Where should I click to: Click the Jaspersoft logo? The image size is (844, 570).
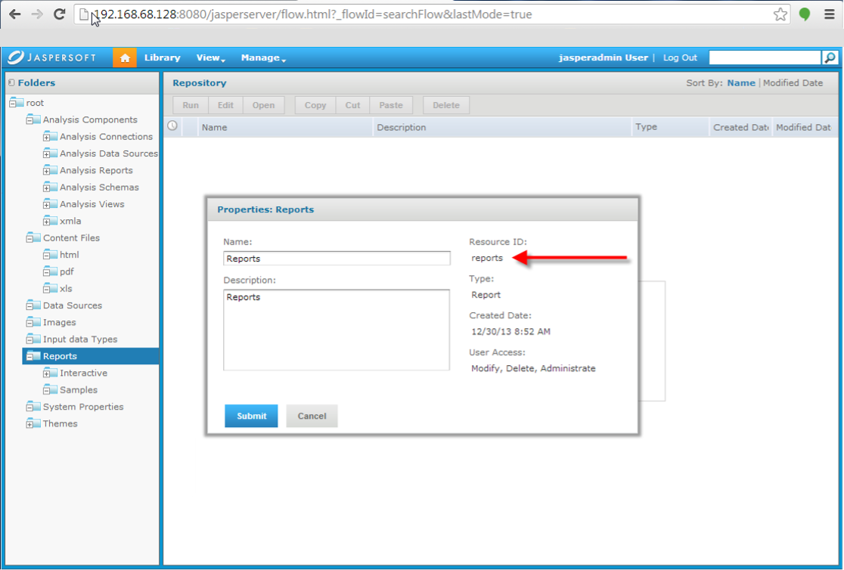[x=51, y=57]
